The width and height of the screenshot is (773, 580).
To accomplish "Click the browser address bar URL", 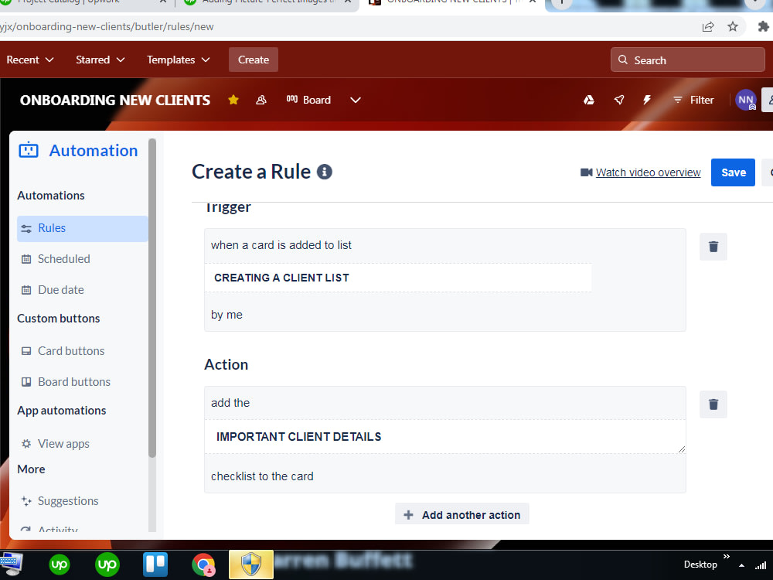I will 107,26.
